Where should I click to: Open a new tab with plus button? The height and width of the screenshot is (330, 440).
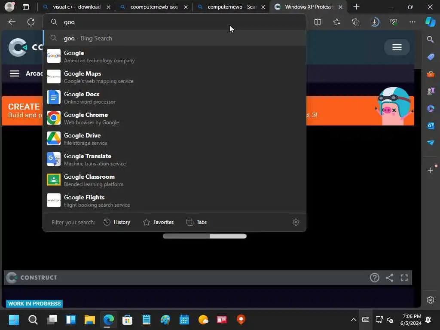point(356,7)
